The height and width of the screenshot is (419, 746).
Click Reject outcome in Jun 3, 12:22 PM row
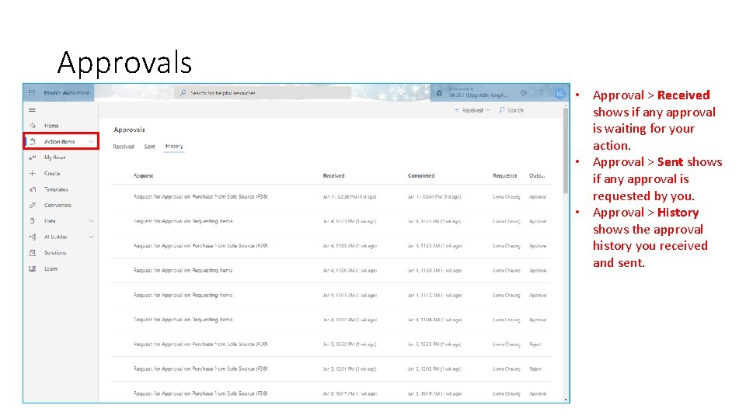535,345
